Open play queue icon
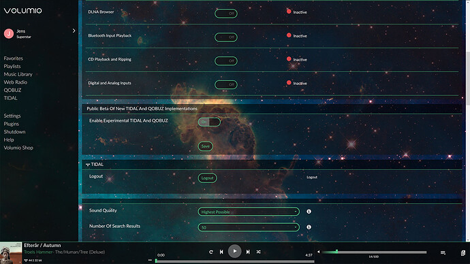Image resolution: width=470 pixels, height=264 pixels. (443, 252)
